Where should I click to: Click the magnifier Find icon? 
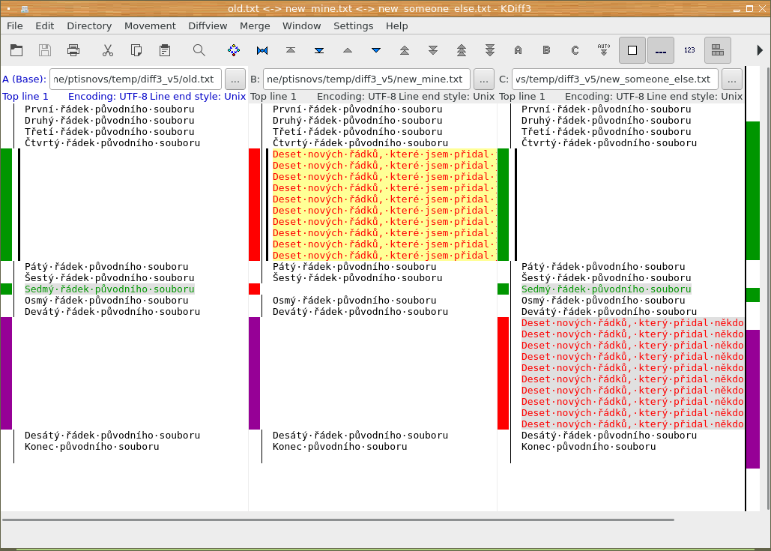(x=199, y=50)
